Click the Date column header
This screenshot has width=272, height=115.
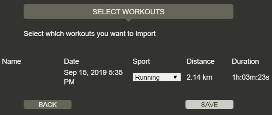pos(71,61)
